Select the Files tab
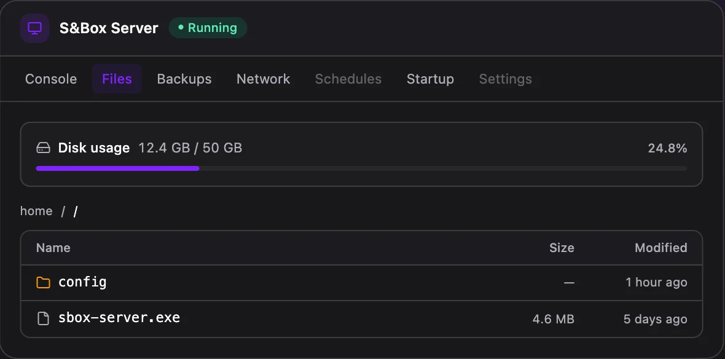The width and height of the screenshot is (725, 359). [117, 79]
